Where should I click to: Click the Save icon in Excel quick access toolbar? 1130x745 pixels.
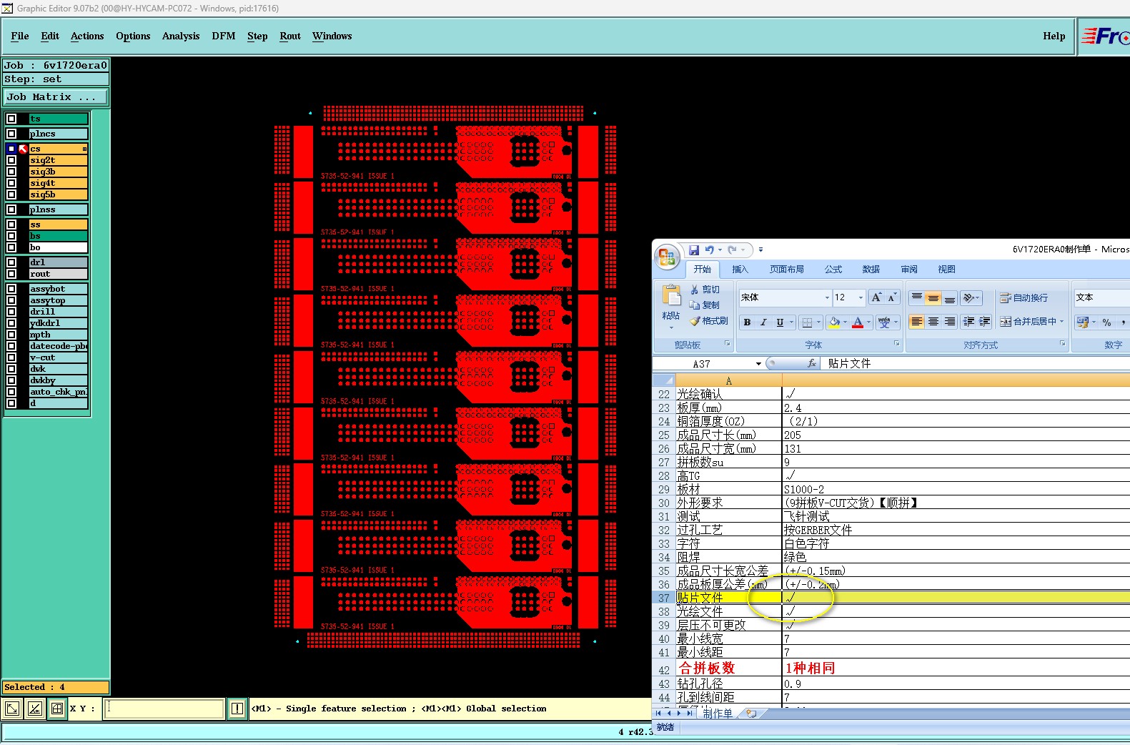693,250
